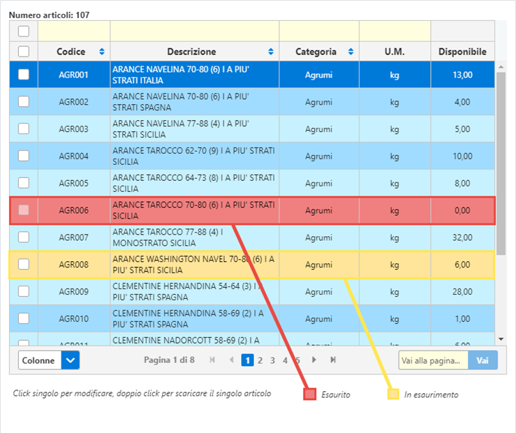Screen dimensions: 516x433
Task: Click the U.M. column header
Action: point(395,52)
